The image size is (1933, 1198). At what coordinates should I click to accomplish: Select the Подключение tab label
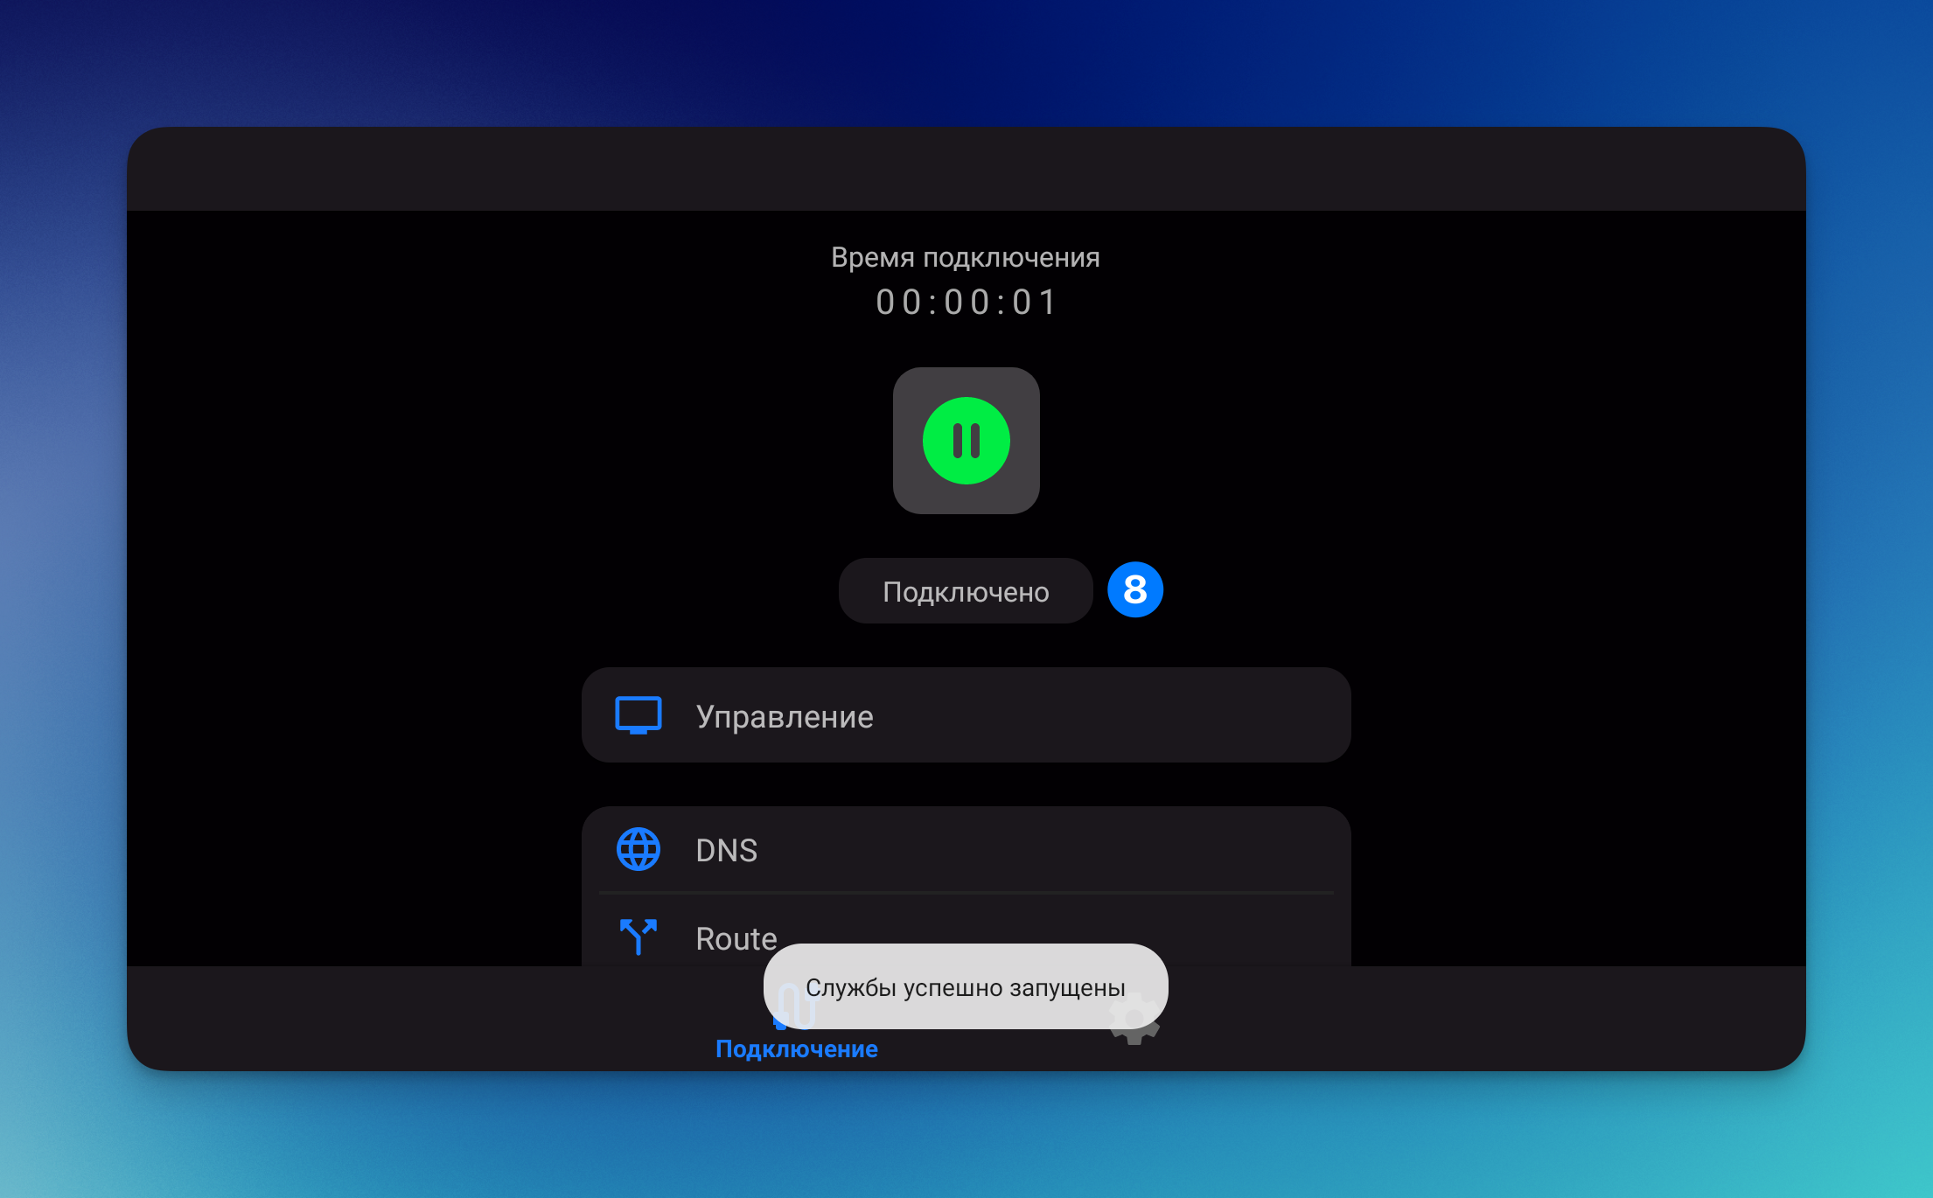tap(796, 1049)
